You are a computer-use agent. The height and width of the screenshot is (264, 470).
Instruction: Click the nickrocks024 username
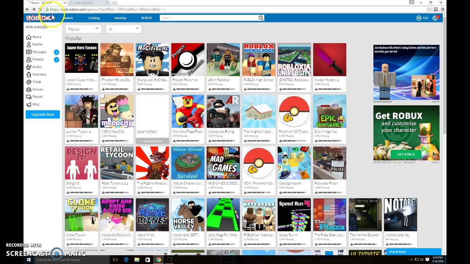tap(36, 27)
